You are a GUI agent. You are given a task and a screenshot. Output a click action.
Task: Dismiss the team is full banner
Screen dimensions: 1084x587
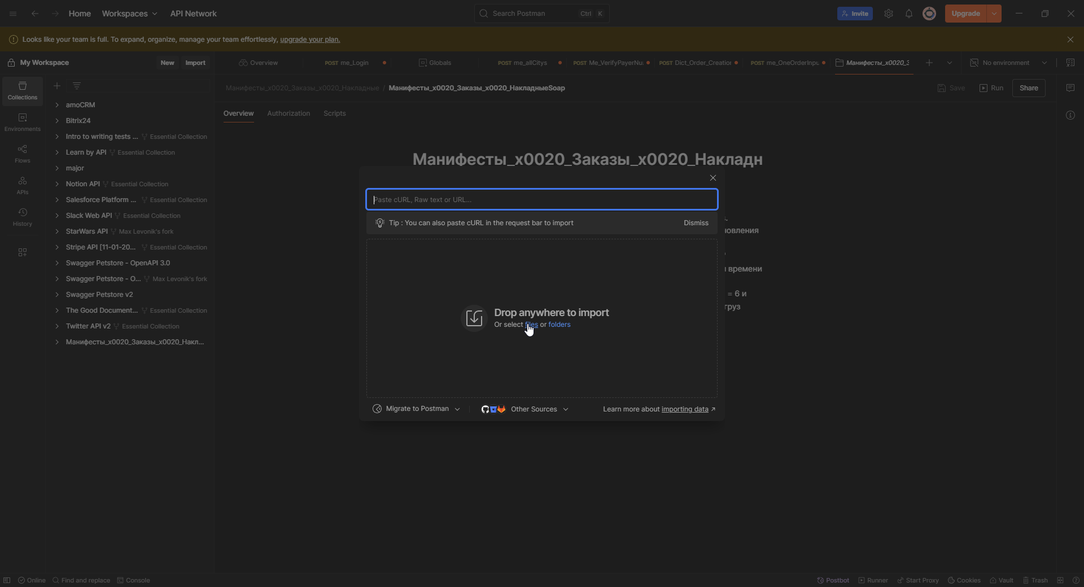(1070, 40)
